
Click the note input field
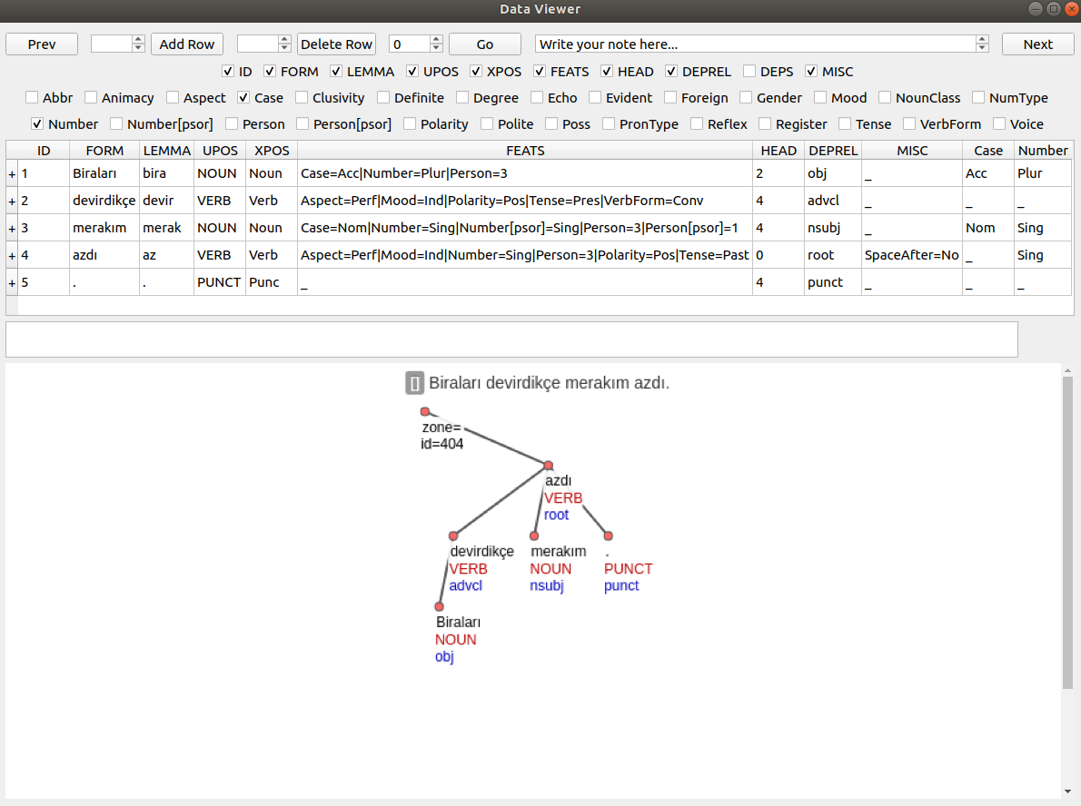point(754,44)
